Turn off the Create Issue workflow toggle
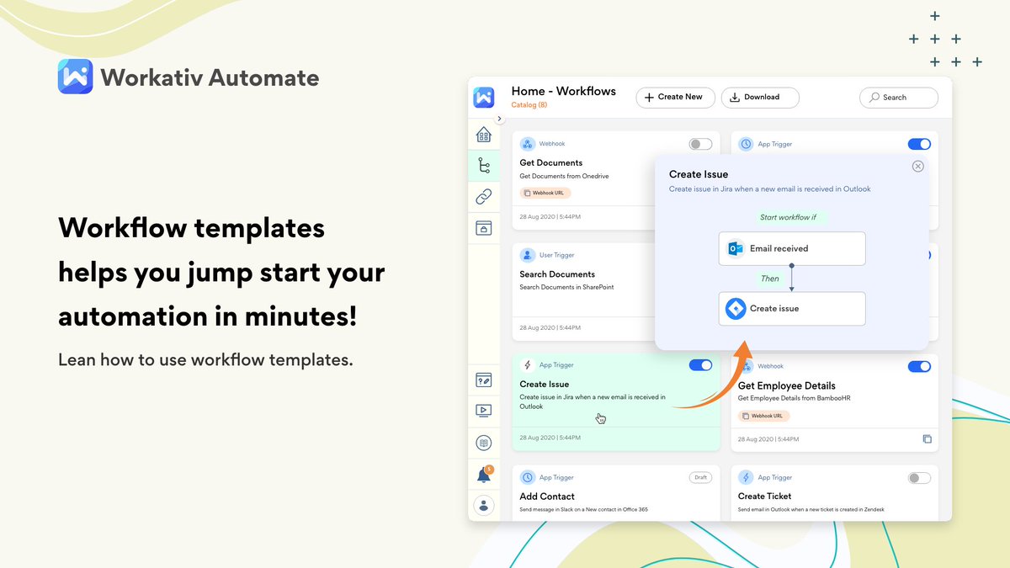Image resolution: width=1010 pixels, height=568 pixels. (x=699, y=365)
